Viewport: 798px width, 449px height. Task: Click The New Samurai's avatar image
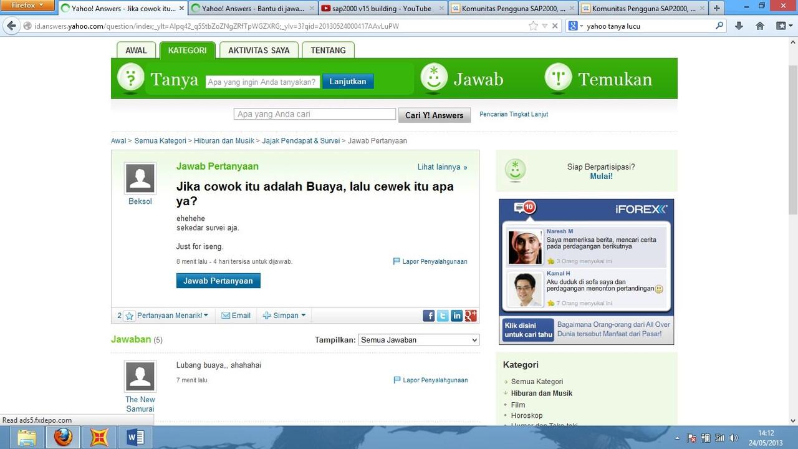click(x=140, y=376)
